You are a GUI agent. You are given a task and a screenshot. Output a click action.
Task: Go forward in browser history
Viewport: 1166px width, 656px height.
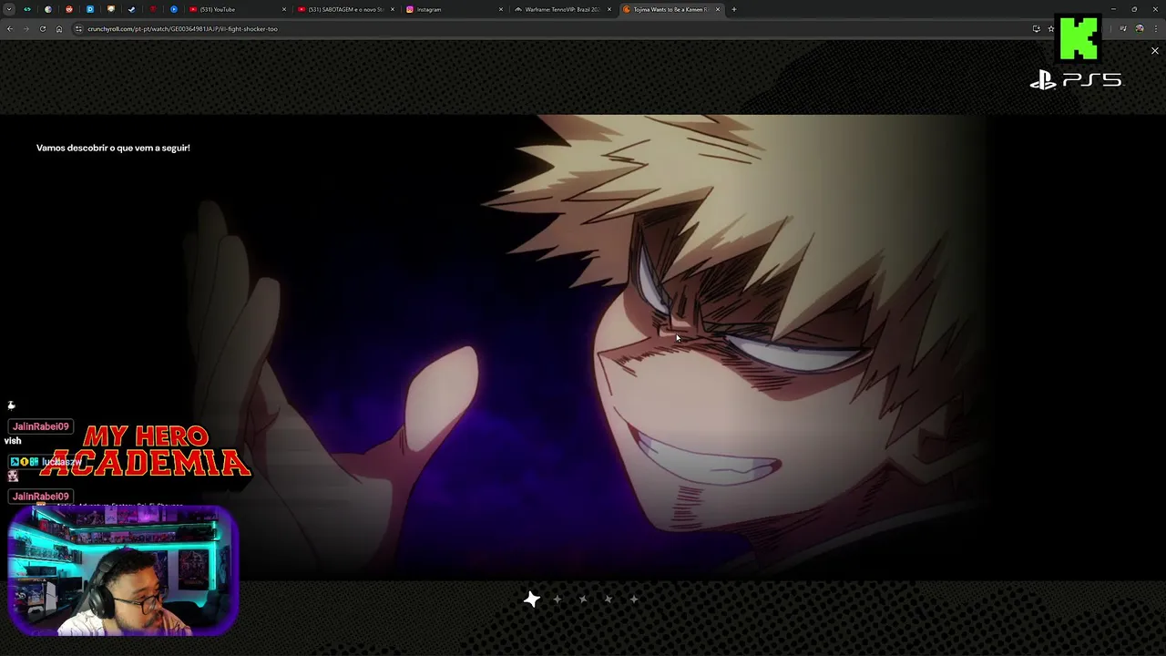pyautogui.click(x=26, y=28)
